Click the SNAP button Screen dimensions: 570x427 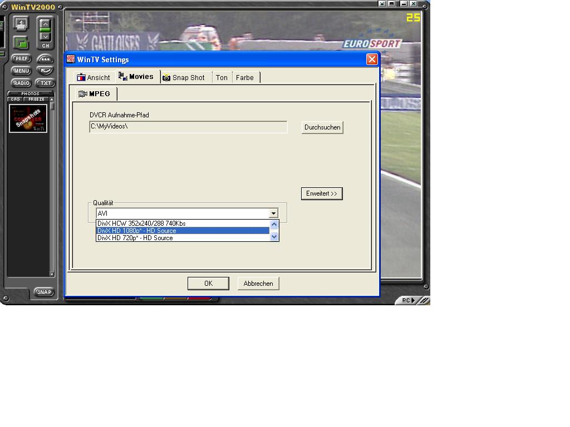[x=44, y=292]
